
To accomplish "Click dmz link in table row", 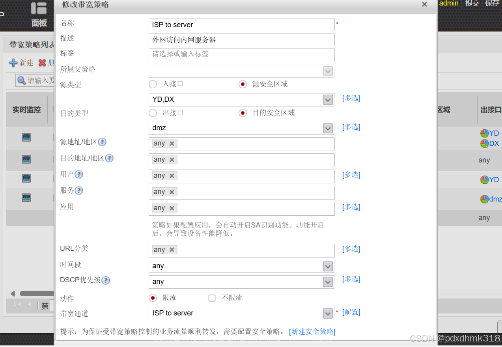I will click(495, 199).
